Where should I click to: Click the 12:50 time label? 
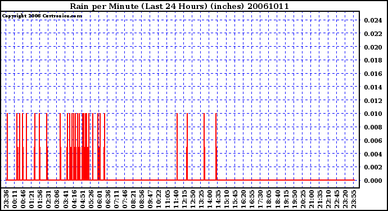(x=192, y=199)
